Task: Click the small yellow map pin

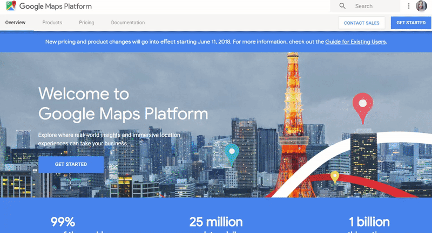Action: coord(335,176)
